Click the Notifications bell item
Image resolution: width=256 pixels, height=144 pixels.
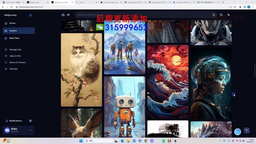(15, 121)
